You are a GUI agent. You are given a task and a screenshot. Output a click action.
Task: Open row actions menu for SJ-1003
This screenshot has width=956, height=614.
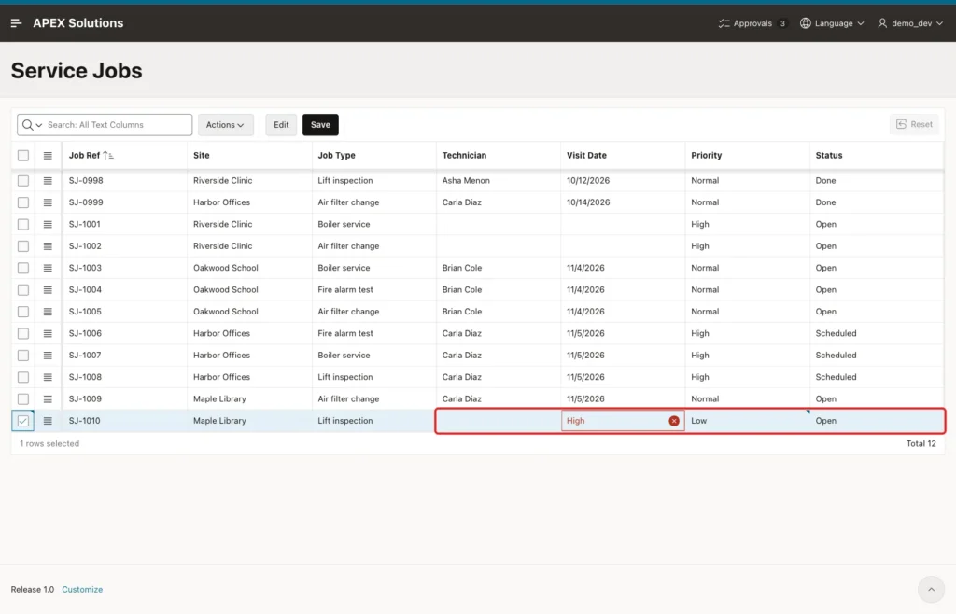click(48, 268)
